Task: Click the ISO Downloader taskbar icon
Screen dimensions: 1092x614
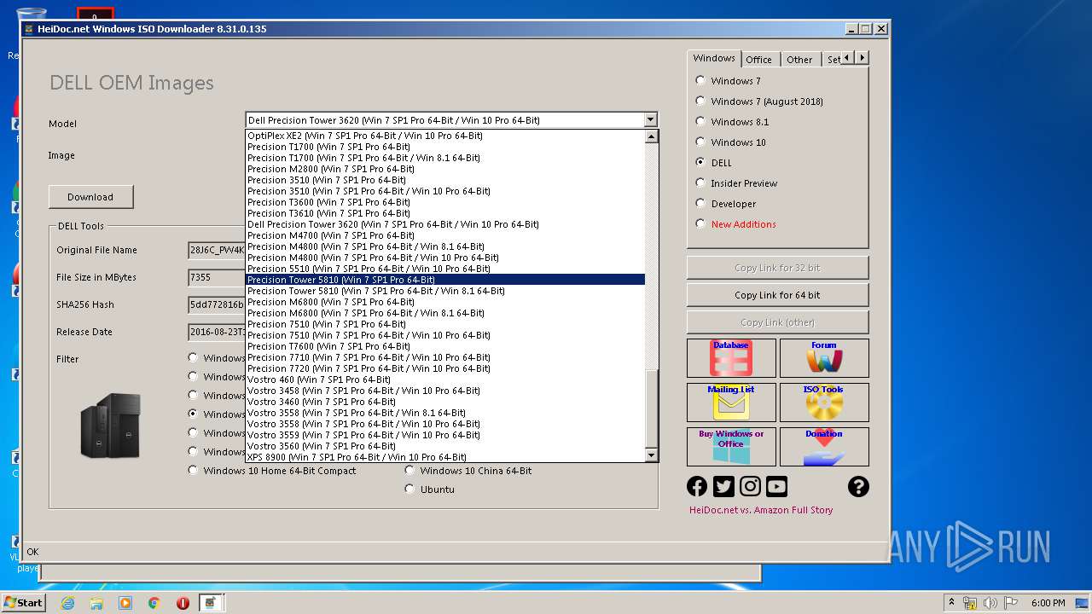Action: pos(211,603)
